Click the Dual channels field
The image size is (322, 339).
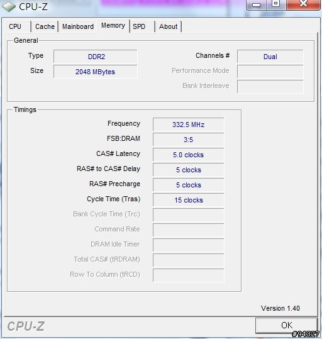pos(270,57)
